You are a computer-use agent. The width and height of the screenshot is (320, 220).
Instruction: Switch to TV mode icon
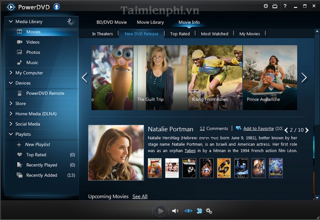tap(275, 6)
